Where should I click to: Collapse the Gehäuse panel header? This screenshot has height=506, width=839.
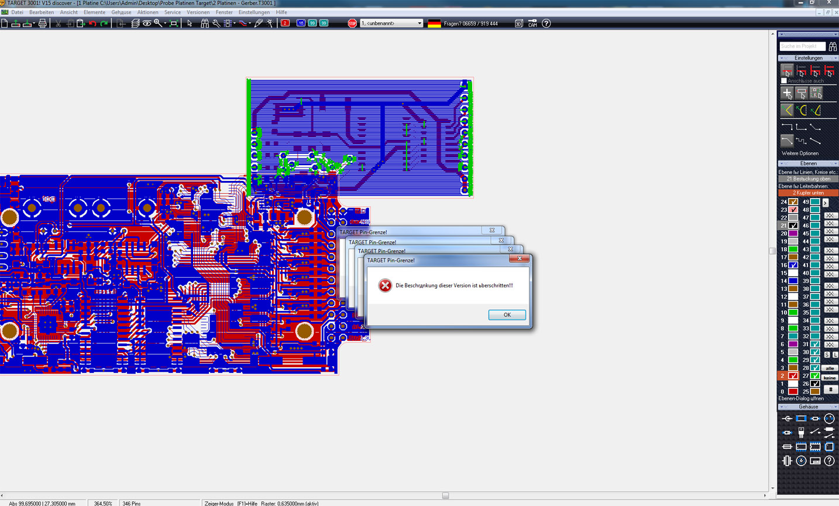pos(808,406)
